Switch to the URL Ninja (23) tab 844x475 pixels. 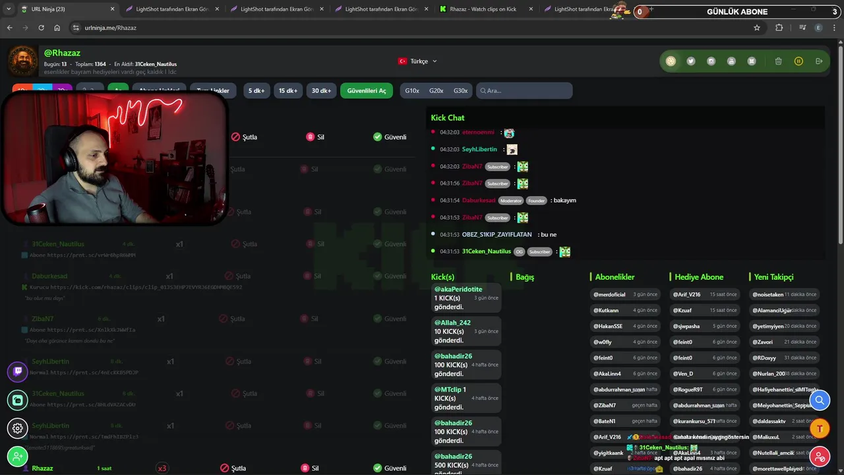pos(67,9)
